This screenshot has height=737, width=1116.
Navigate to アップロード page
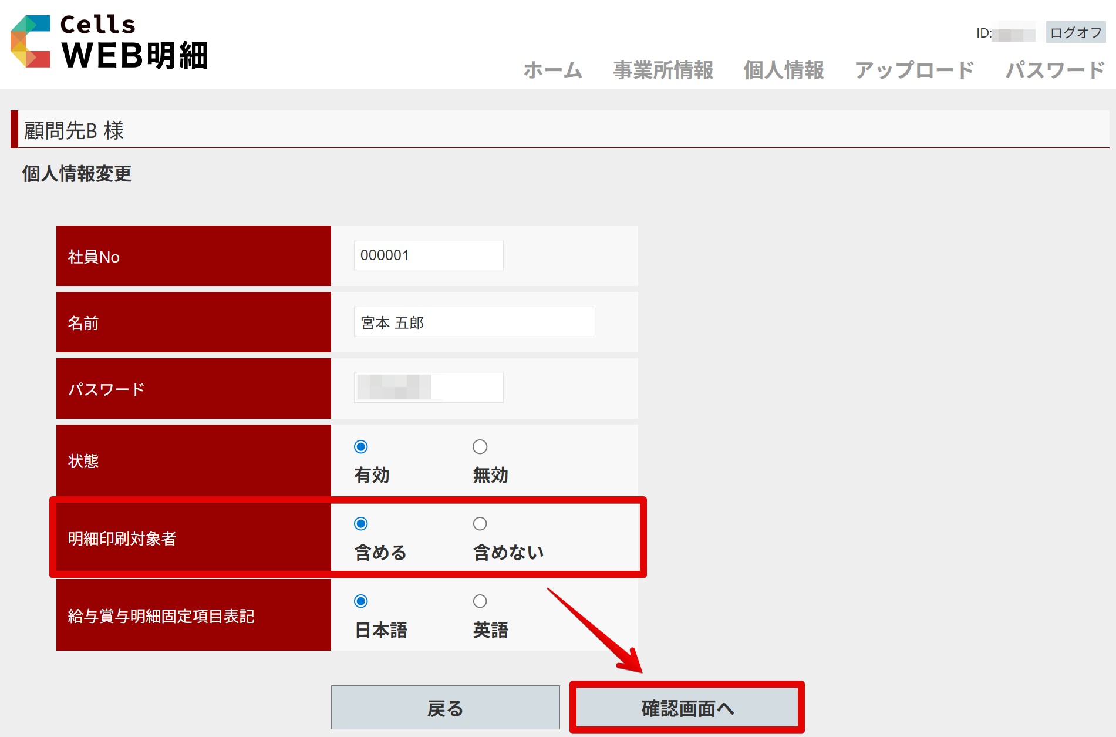914,70
